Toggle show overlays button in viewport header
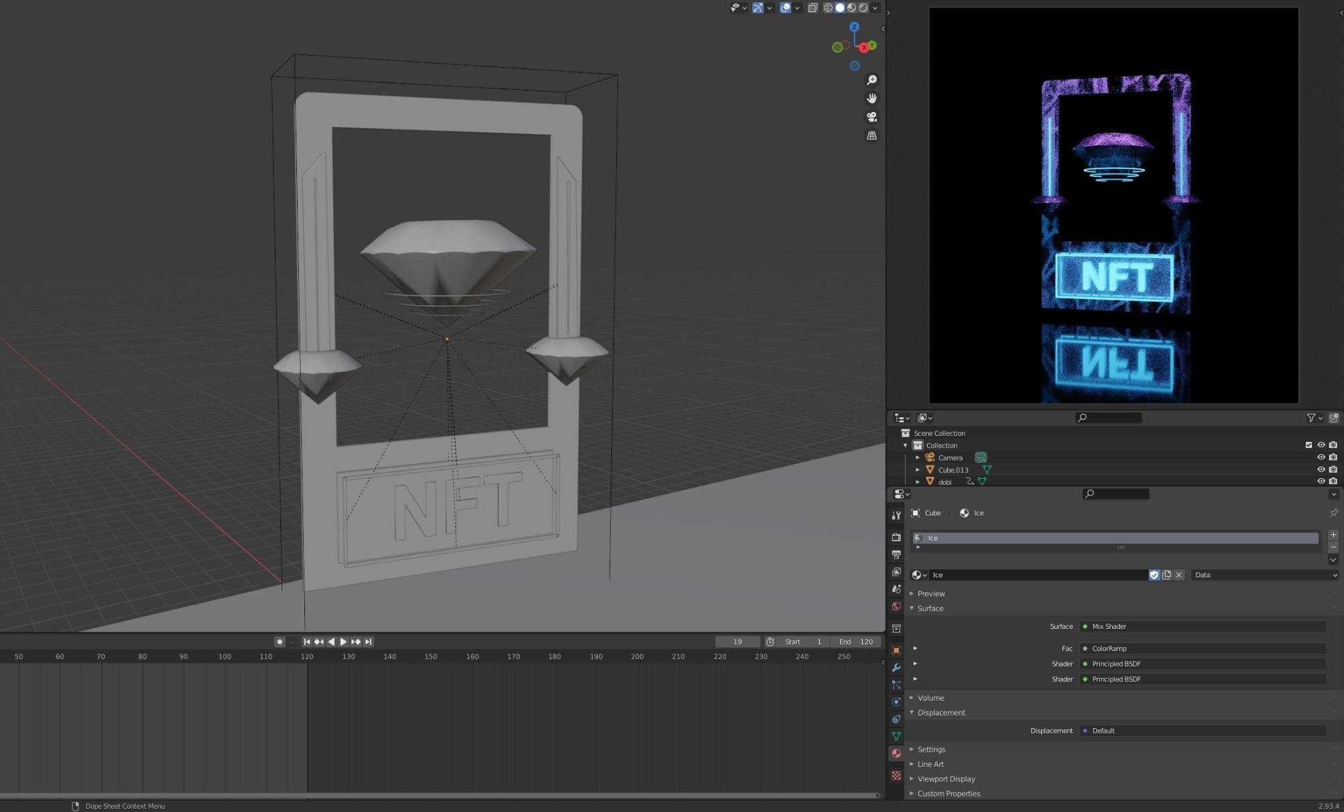This screenshot has width=1344, height=812. [x=785, y=8]
